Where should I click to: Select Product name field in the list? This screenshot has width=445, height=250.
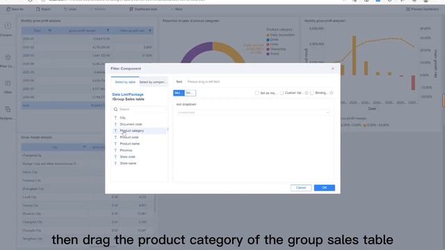[x=140, y=144]
